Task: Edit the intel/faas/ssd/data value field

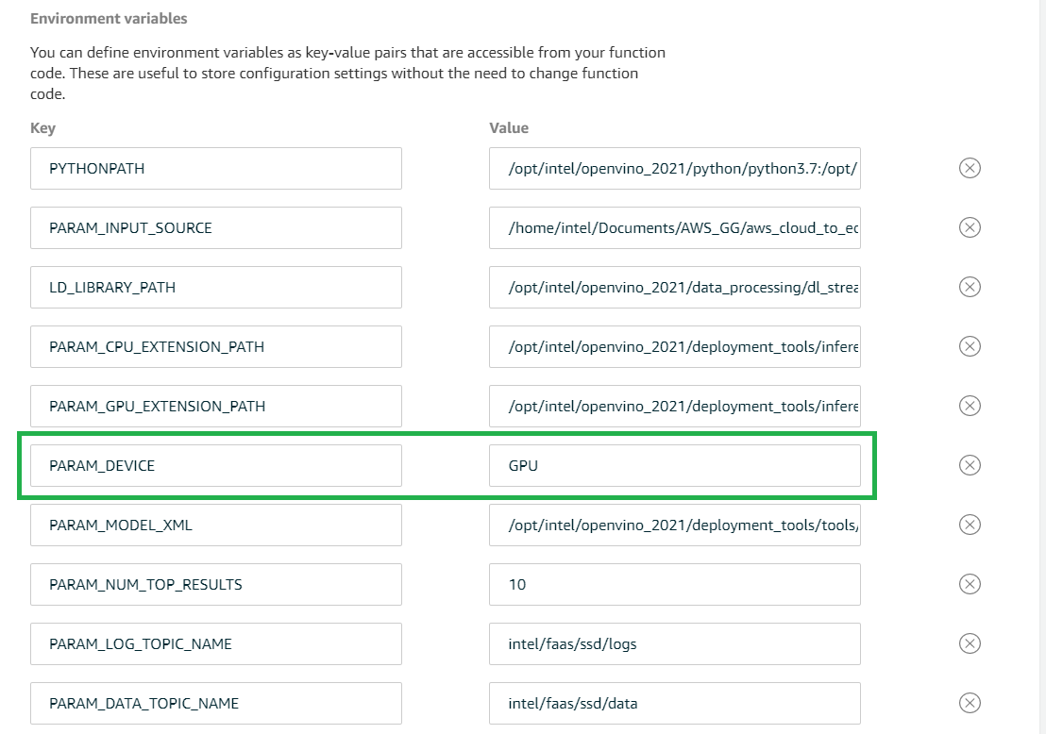Action: tap(674, 703)
